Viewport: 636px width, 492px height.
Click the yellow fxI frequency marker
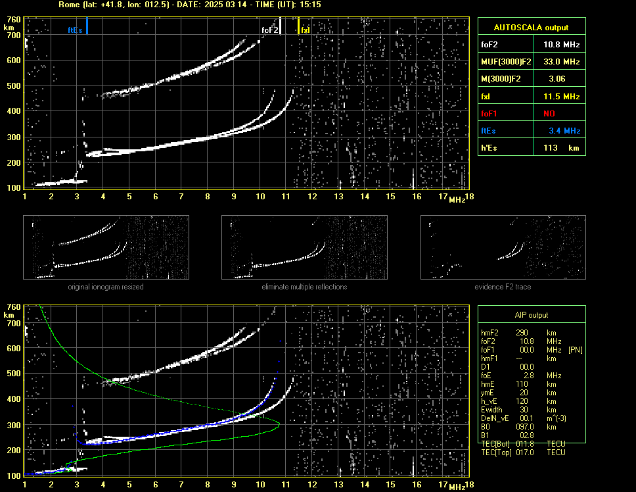point(298,26)
